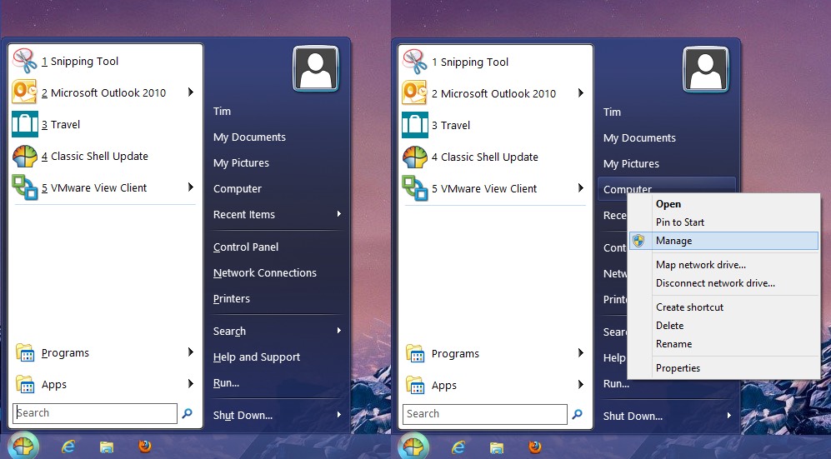
Task: Expand Apps submenu arrow in right Start menu
Action: click(x=581, y=385)
